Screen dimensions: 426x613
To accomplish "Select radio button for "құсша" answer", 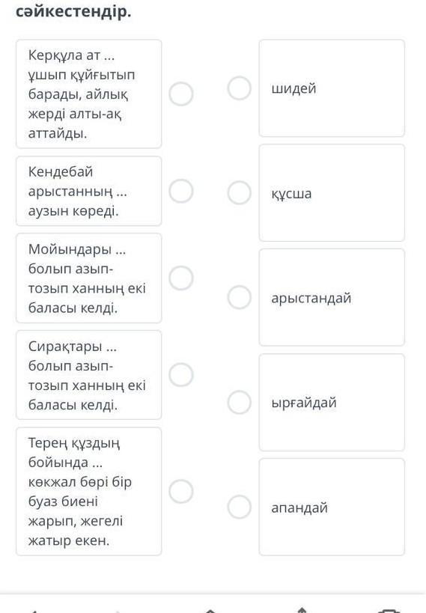I will 240,193.
